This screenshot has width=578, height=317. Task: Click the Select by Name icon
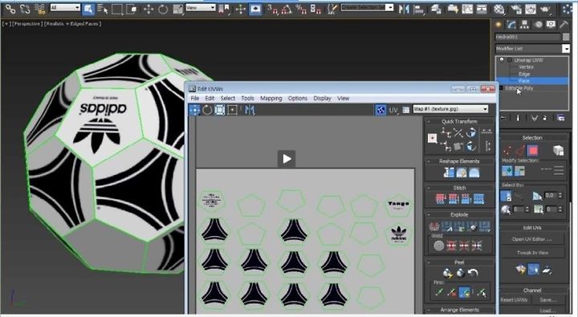pos(103,9)
